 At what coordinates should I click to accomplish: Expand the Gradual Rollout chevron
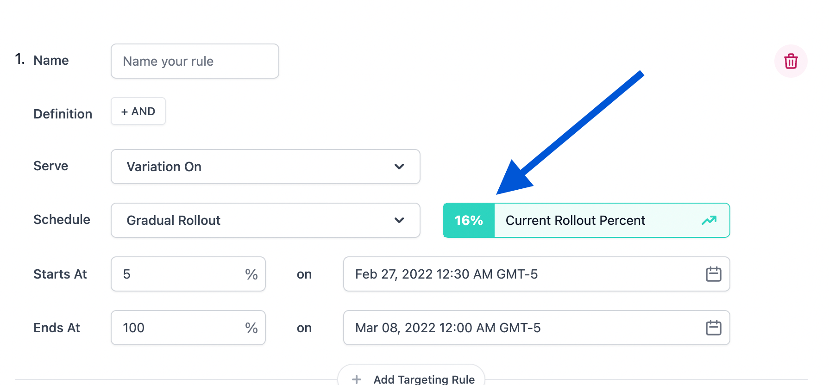click(x=399, y=221)
